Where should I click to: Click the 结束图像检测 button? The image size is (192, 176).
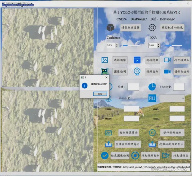click(120, 155)
